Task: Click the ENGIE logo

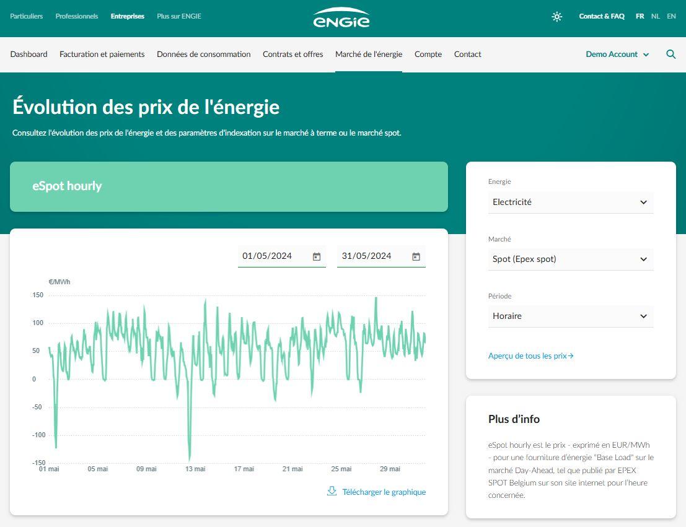Action: tap(341, 17)
